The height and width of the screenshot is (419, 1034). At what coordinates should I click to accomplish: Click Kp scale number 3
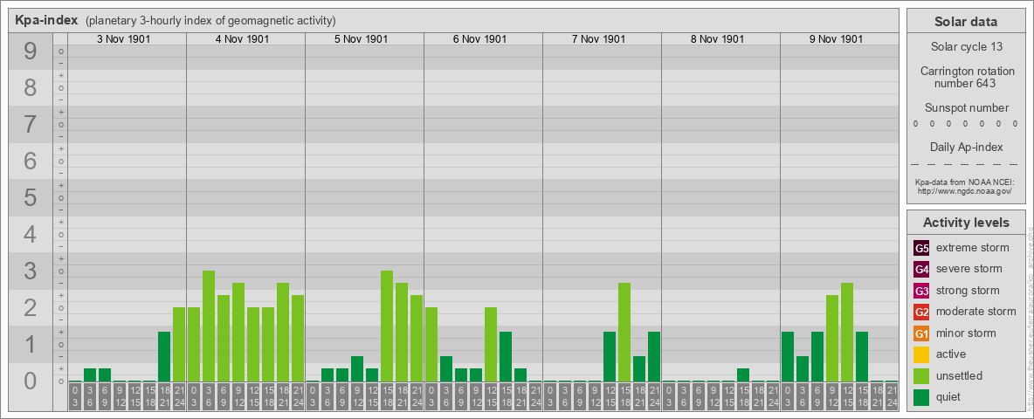[31, 270]
